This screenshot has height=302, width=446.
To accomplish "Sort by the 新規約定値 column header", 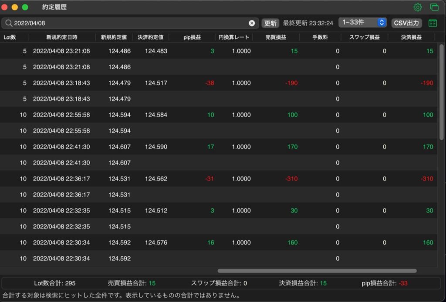I will pyautogui.click(x=114, y=37).
